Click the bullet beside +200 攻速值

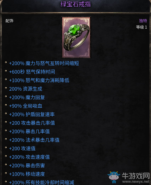pyautogui.click(x=6, y=148)
